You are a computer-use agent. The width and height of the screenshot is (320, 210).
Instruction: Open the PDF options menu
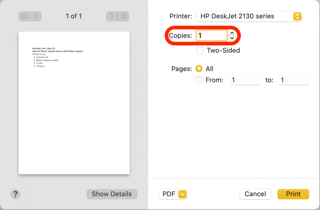click(169, 194)
